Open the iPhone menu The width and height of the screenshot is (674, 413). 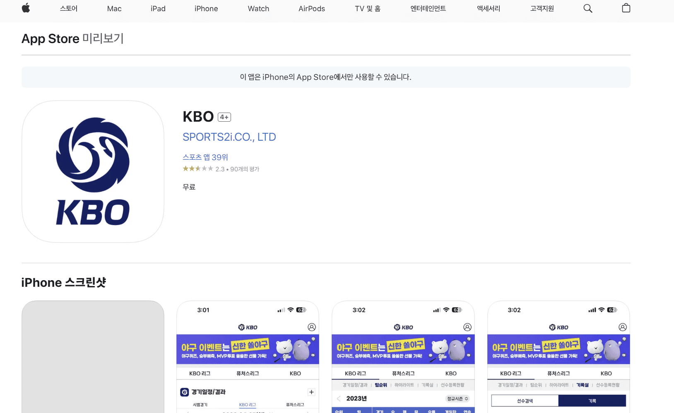pos(206,8)
